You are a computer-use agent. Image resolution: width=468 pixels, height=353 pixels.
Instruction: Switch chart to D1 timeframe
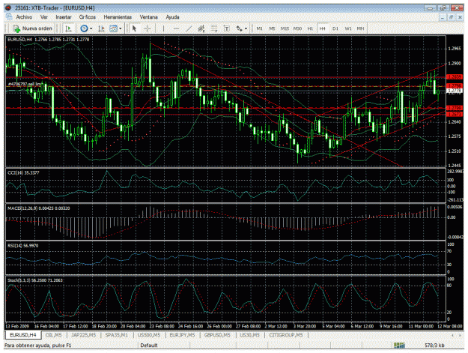[335, 28]
